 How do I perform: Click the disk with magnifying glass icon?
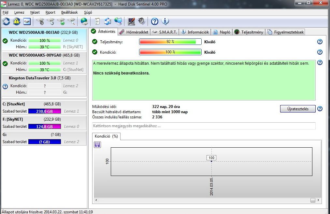pos(71,21)
